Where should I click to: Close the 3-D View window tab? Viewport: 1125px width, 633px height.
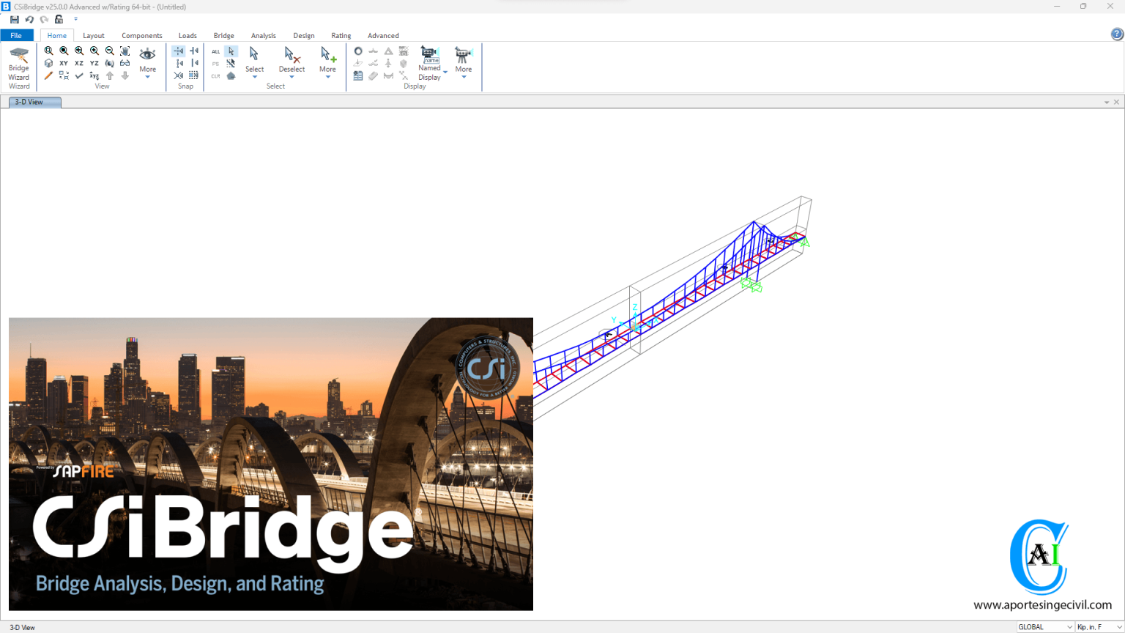pos(1117,103)
